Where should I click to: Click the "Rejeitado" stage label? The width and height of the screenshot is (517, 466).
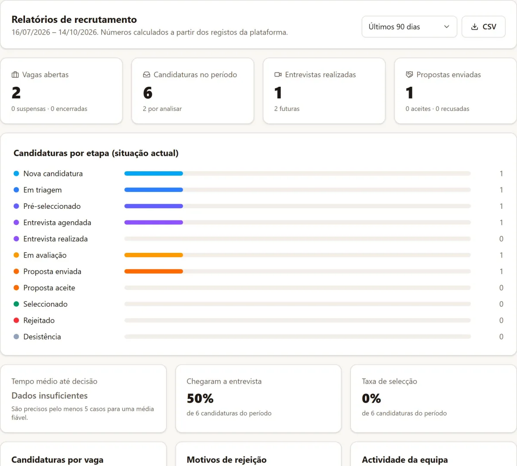[x=39, y=320]
